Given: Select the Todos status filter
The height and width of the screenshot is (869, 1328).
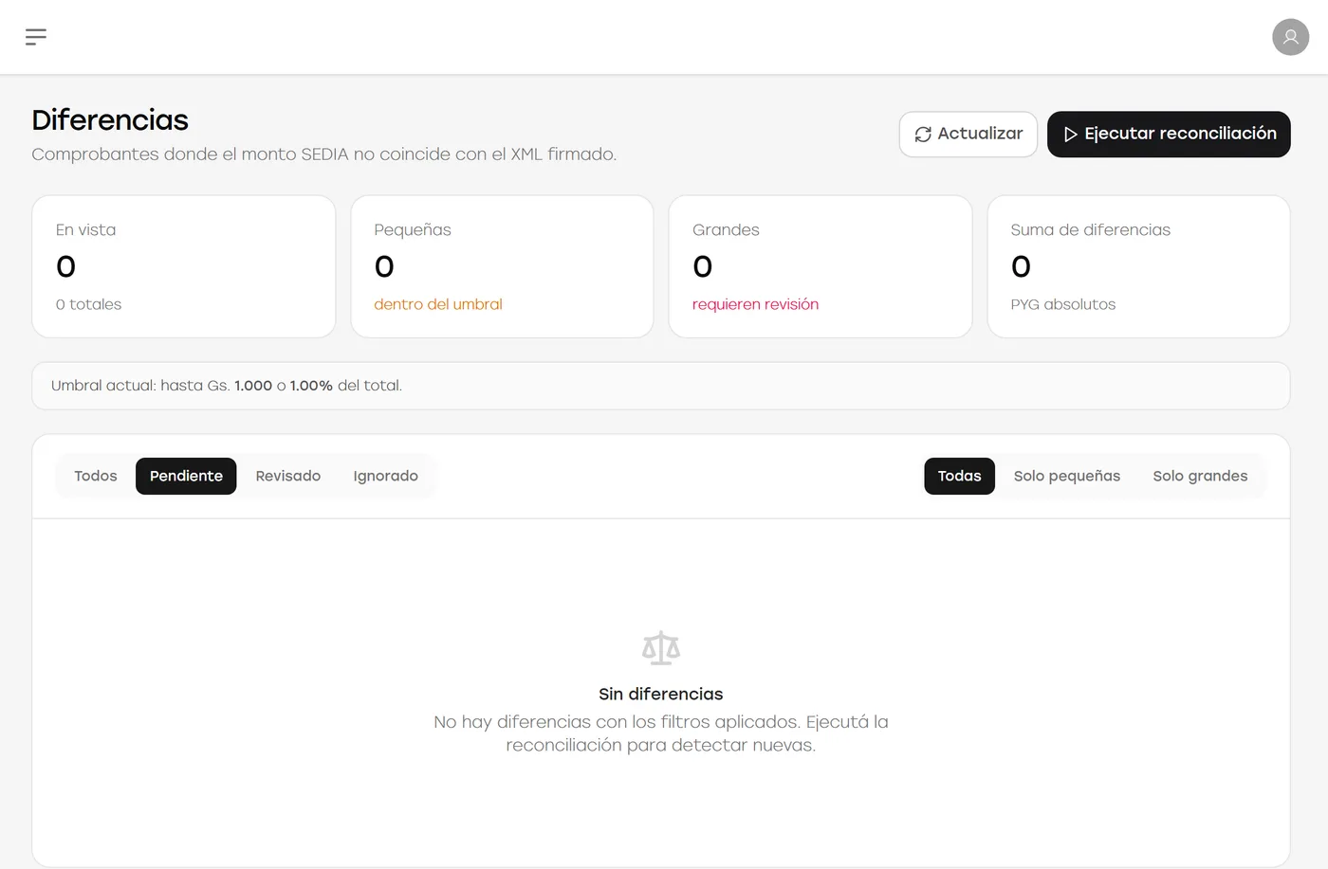Looking at the screenshot, I should [96, 476].
